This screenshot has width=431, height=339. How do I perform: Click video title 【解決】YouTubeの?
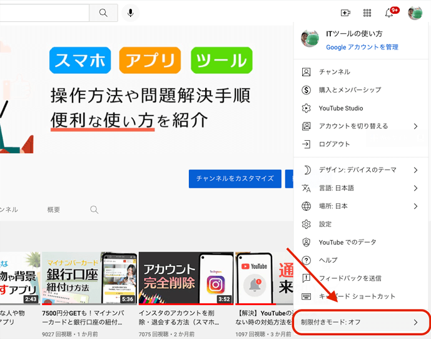click(265, 318)
